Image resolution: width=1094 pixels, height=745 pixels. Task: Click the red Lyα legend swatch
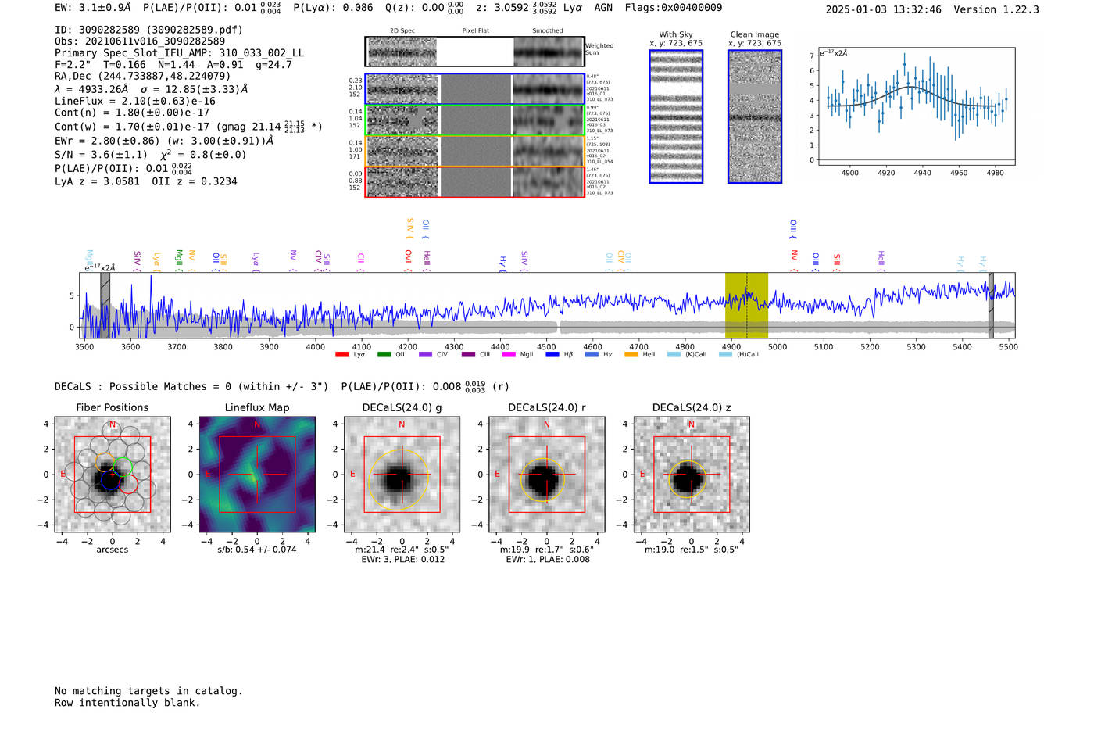click(x=341, y=355)
